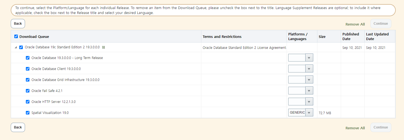The height and width of the screenshot is (140, 404).
Task: Open Oracle Database Standard Edition 2 License Agreement
Action: [x=244, y=47]
